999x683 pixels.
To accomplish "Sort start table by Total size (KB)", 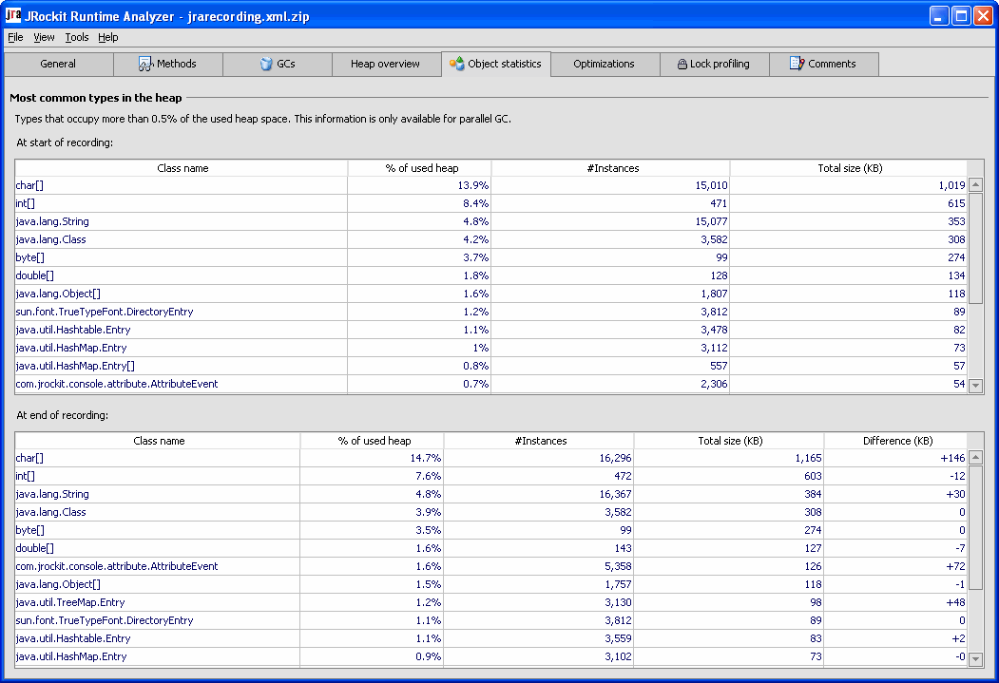I will [x=849, y=168].
